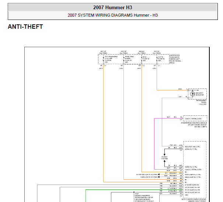Click the ANTI-THEFT section heading
Image resolution: width=223 pixels, height=202 pixels.
[25, 27]
